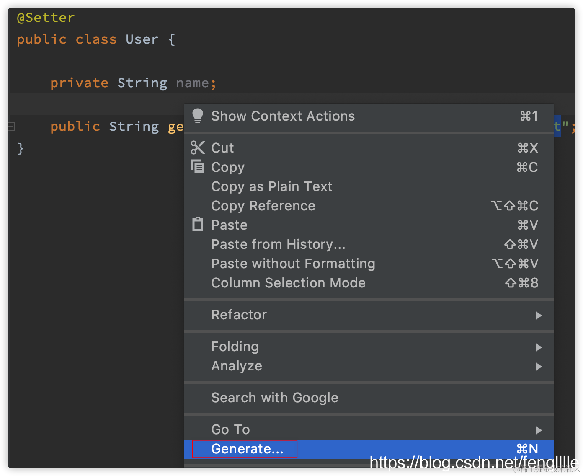Viewport: 583px width, 476px height.
Task: Select Generate... from the context menu
Action: coord(247,449)
